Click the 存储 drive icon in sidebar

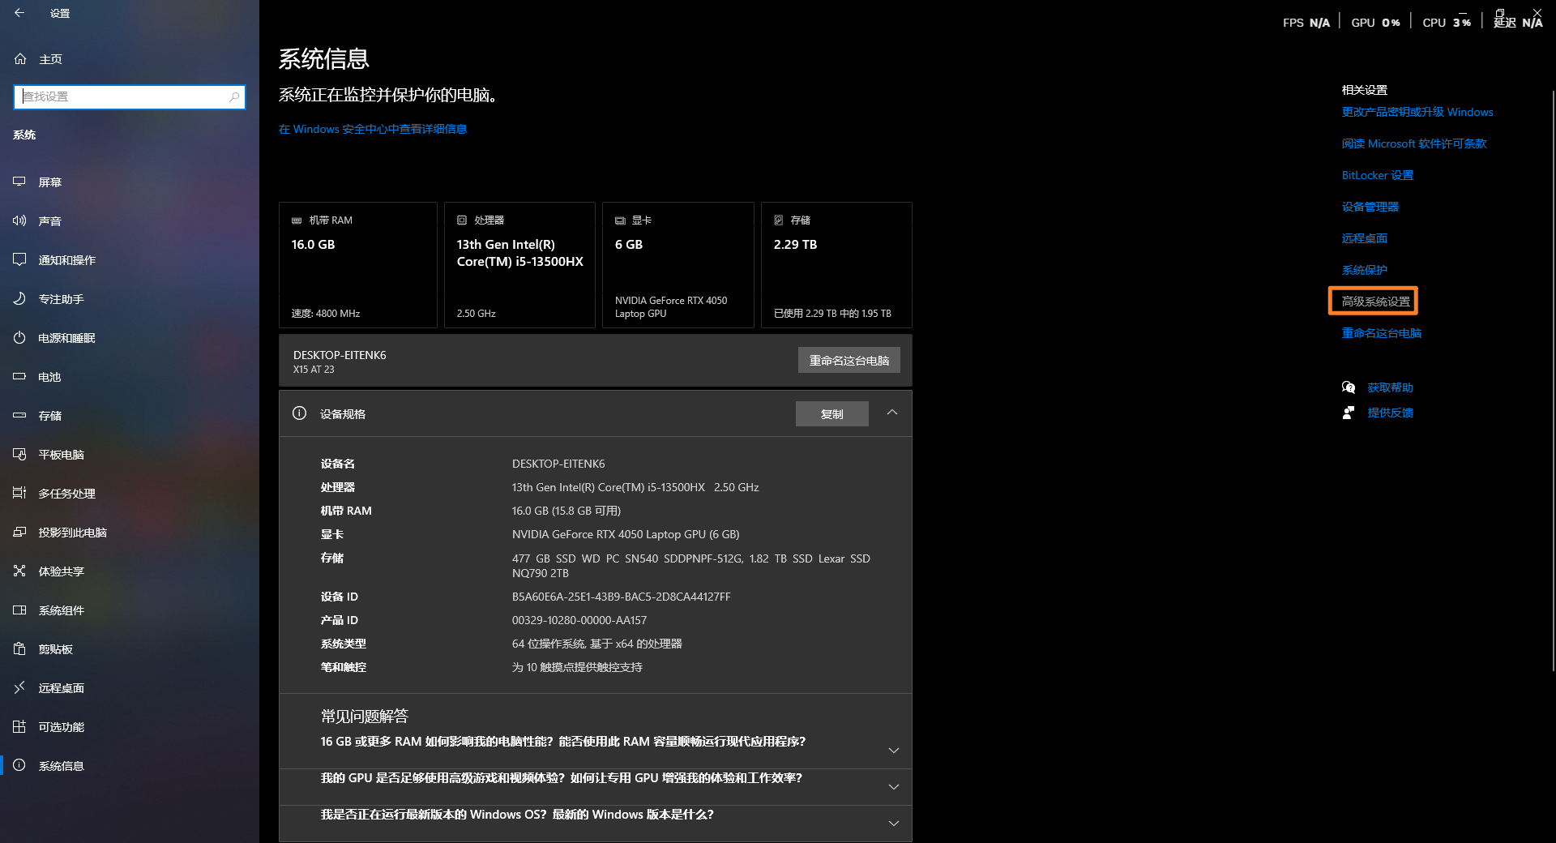coord(19,415)
